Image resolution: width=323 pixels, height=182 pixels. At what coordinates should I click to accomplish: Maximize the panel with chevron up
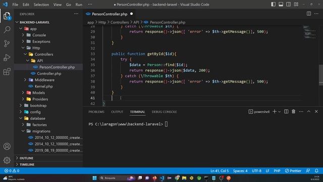tap(308, 111)
